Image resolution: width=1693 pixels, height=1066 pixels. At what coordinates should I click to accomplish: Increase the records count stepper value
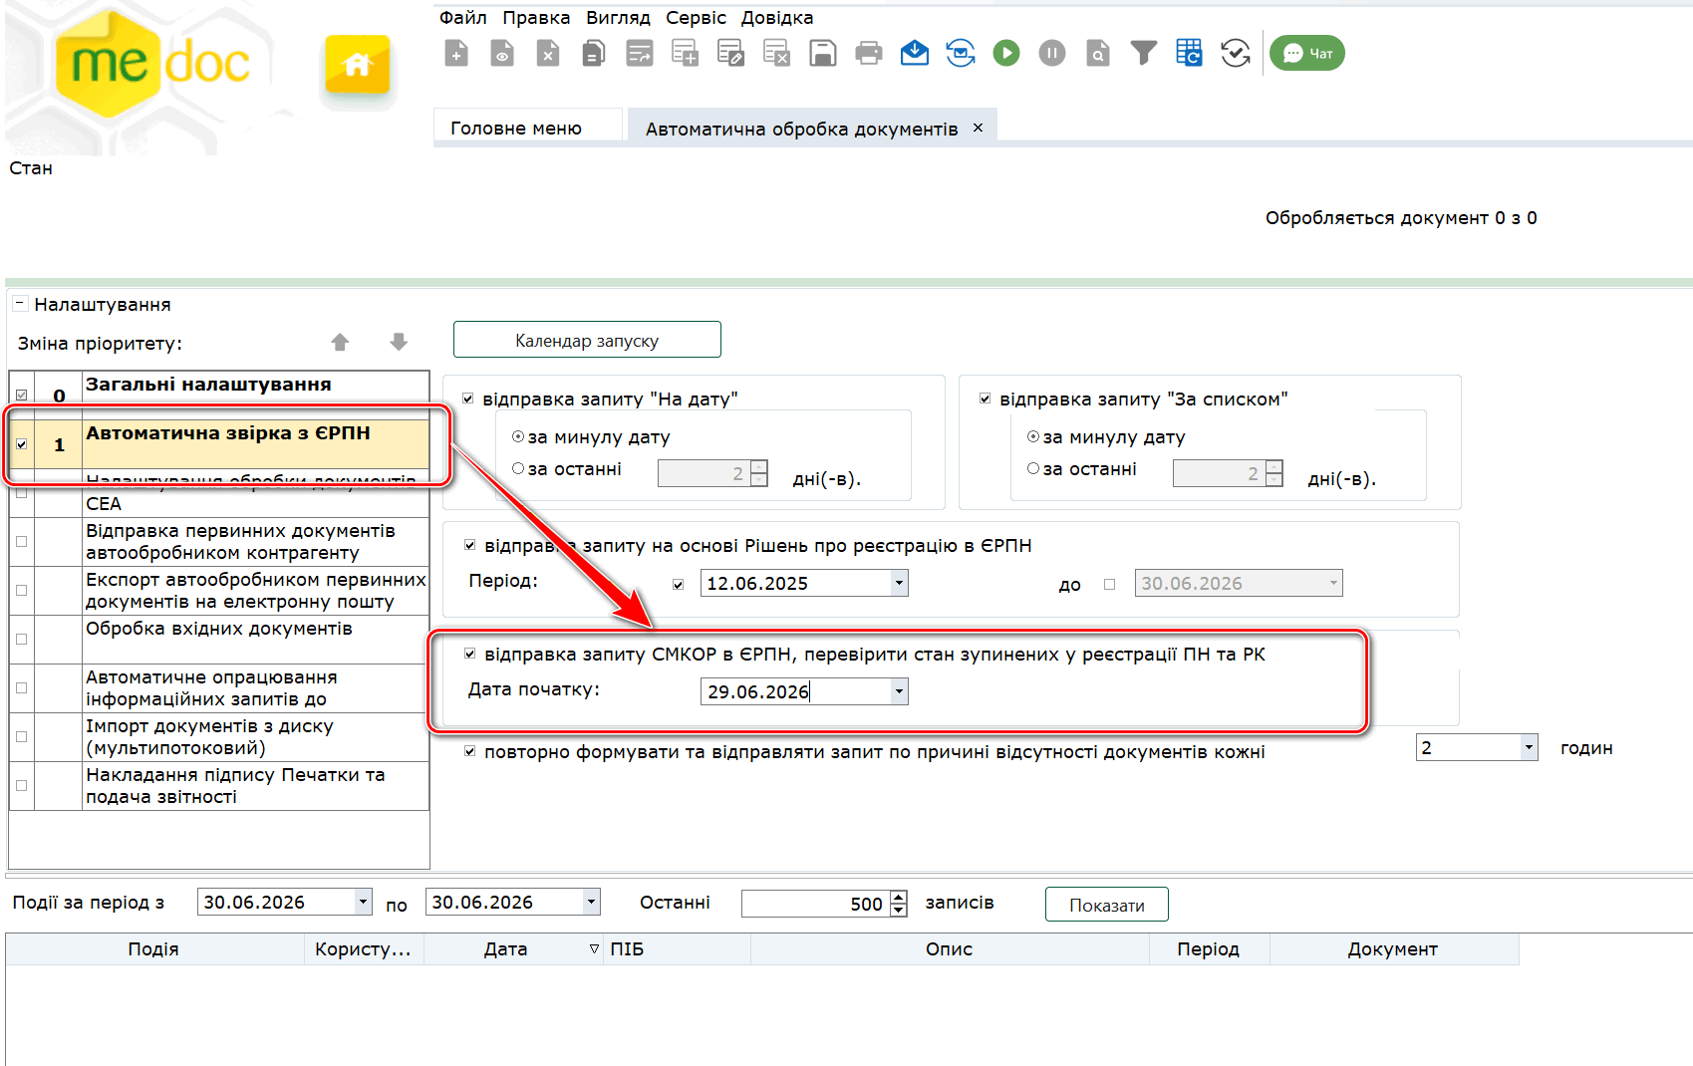tap(899, 897)
